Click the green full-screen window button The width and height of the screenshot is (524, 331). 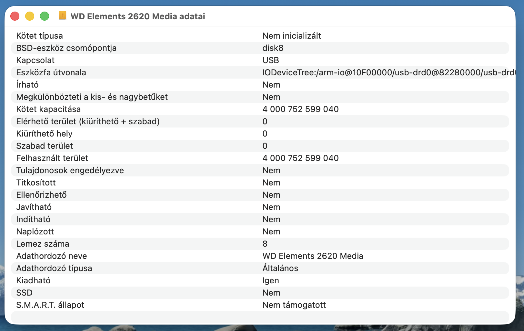tap(45, 16)
